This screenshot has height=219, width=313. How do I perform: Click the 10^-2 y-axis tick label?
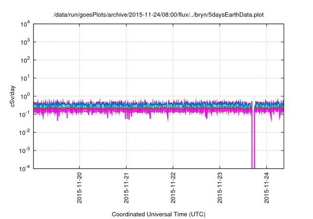coord(24,132)
